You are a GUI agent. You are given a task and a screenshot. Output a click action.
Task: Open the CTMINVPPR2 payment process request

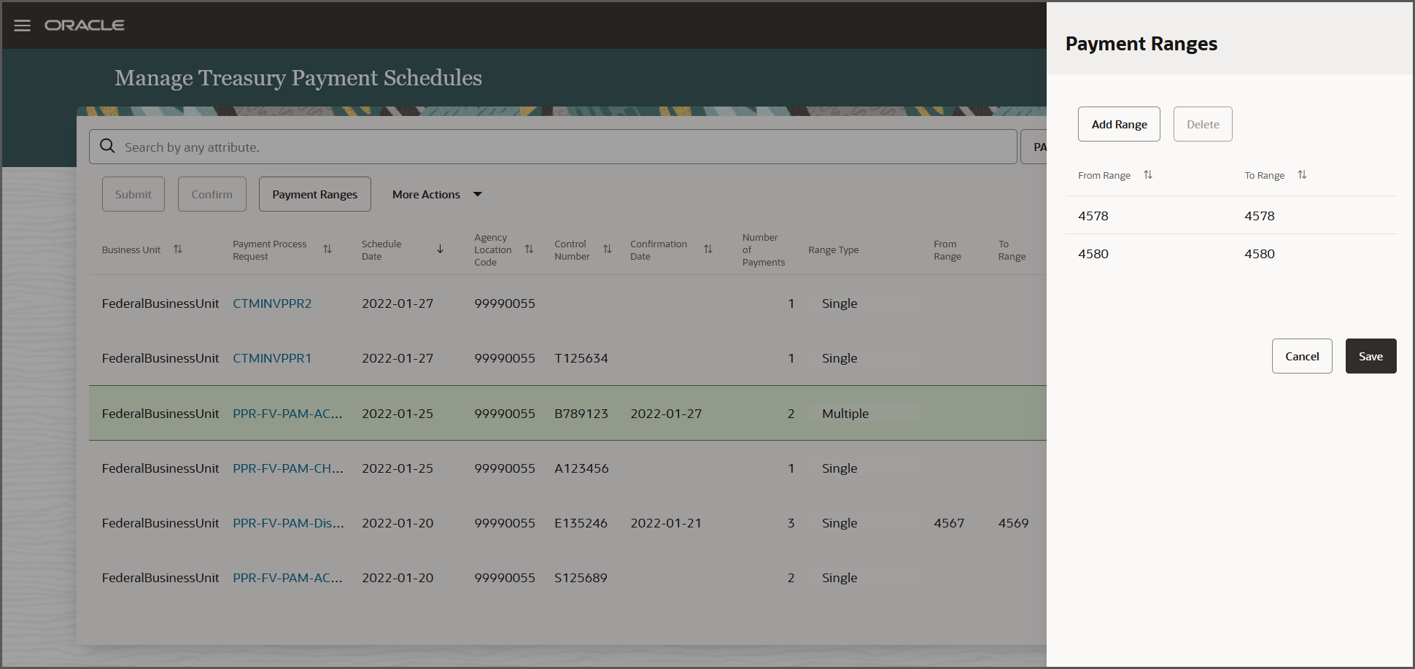(x=272, y=303)
